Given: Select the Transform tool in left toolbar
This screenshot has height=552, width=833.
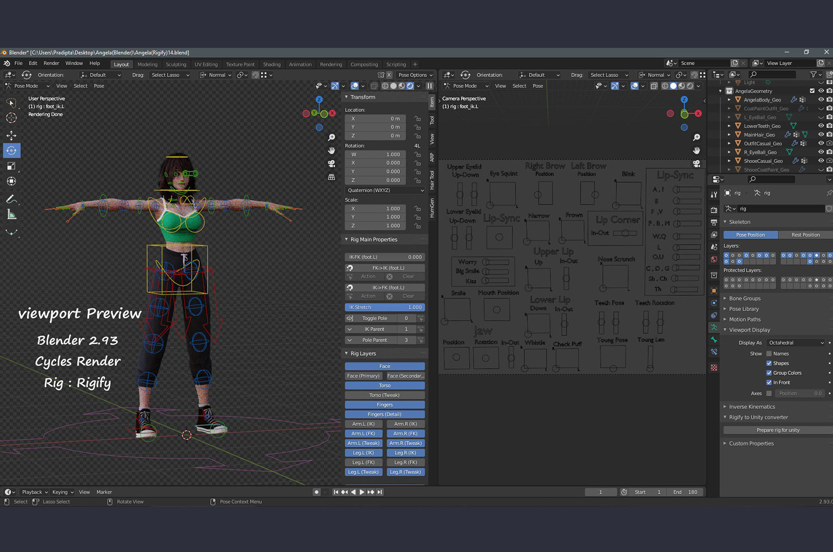Looking at the screenshot, I should pyautogui.click(x=11, y=181).
